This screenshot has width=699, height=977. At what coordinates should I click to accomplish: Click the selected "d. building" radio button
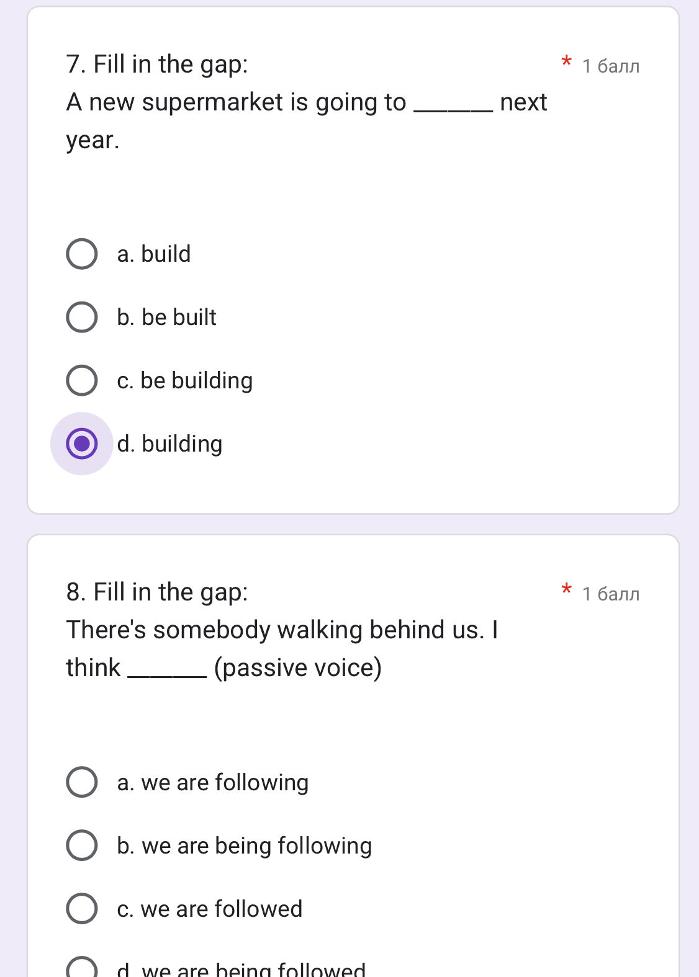[x=82, y=444]
